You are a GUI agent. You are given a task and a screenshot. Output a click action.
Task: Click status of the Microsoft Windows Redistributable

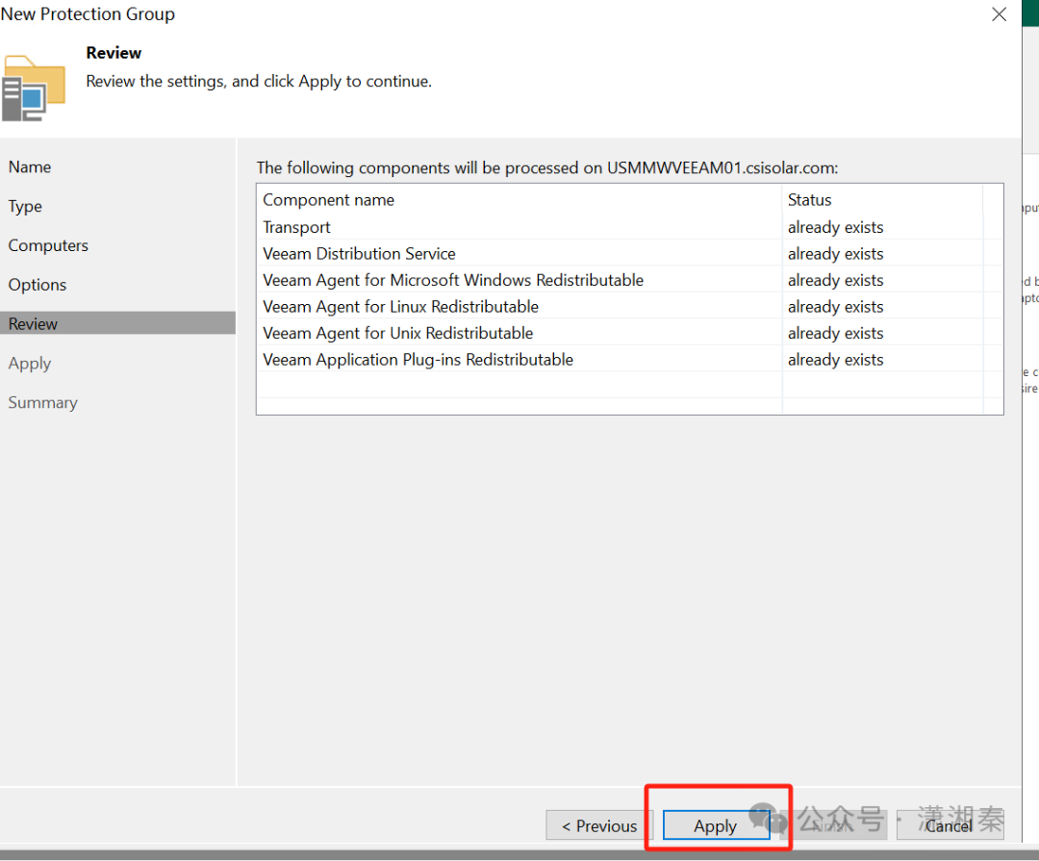pyautogui.click(x=836, y=280)
